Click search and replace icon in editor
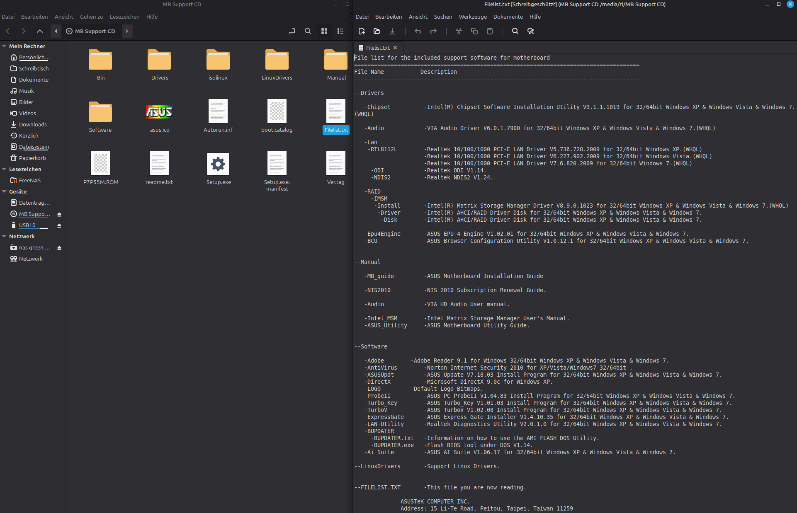The width and height of the screenshot is (797, 513). point(530,31)
